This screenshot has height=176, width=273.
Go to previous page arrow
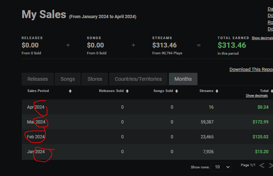click(262, 166)
